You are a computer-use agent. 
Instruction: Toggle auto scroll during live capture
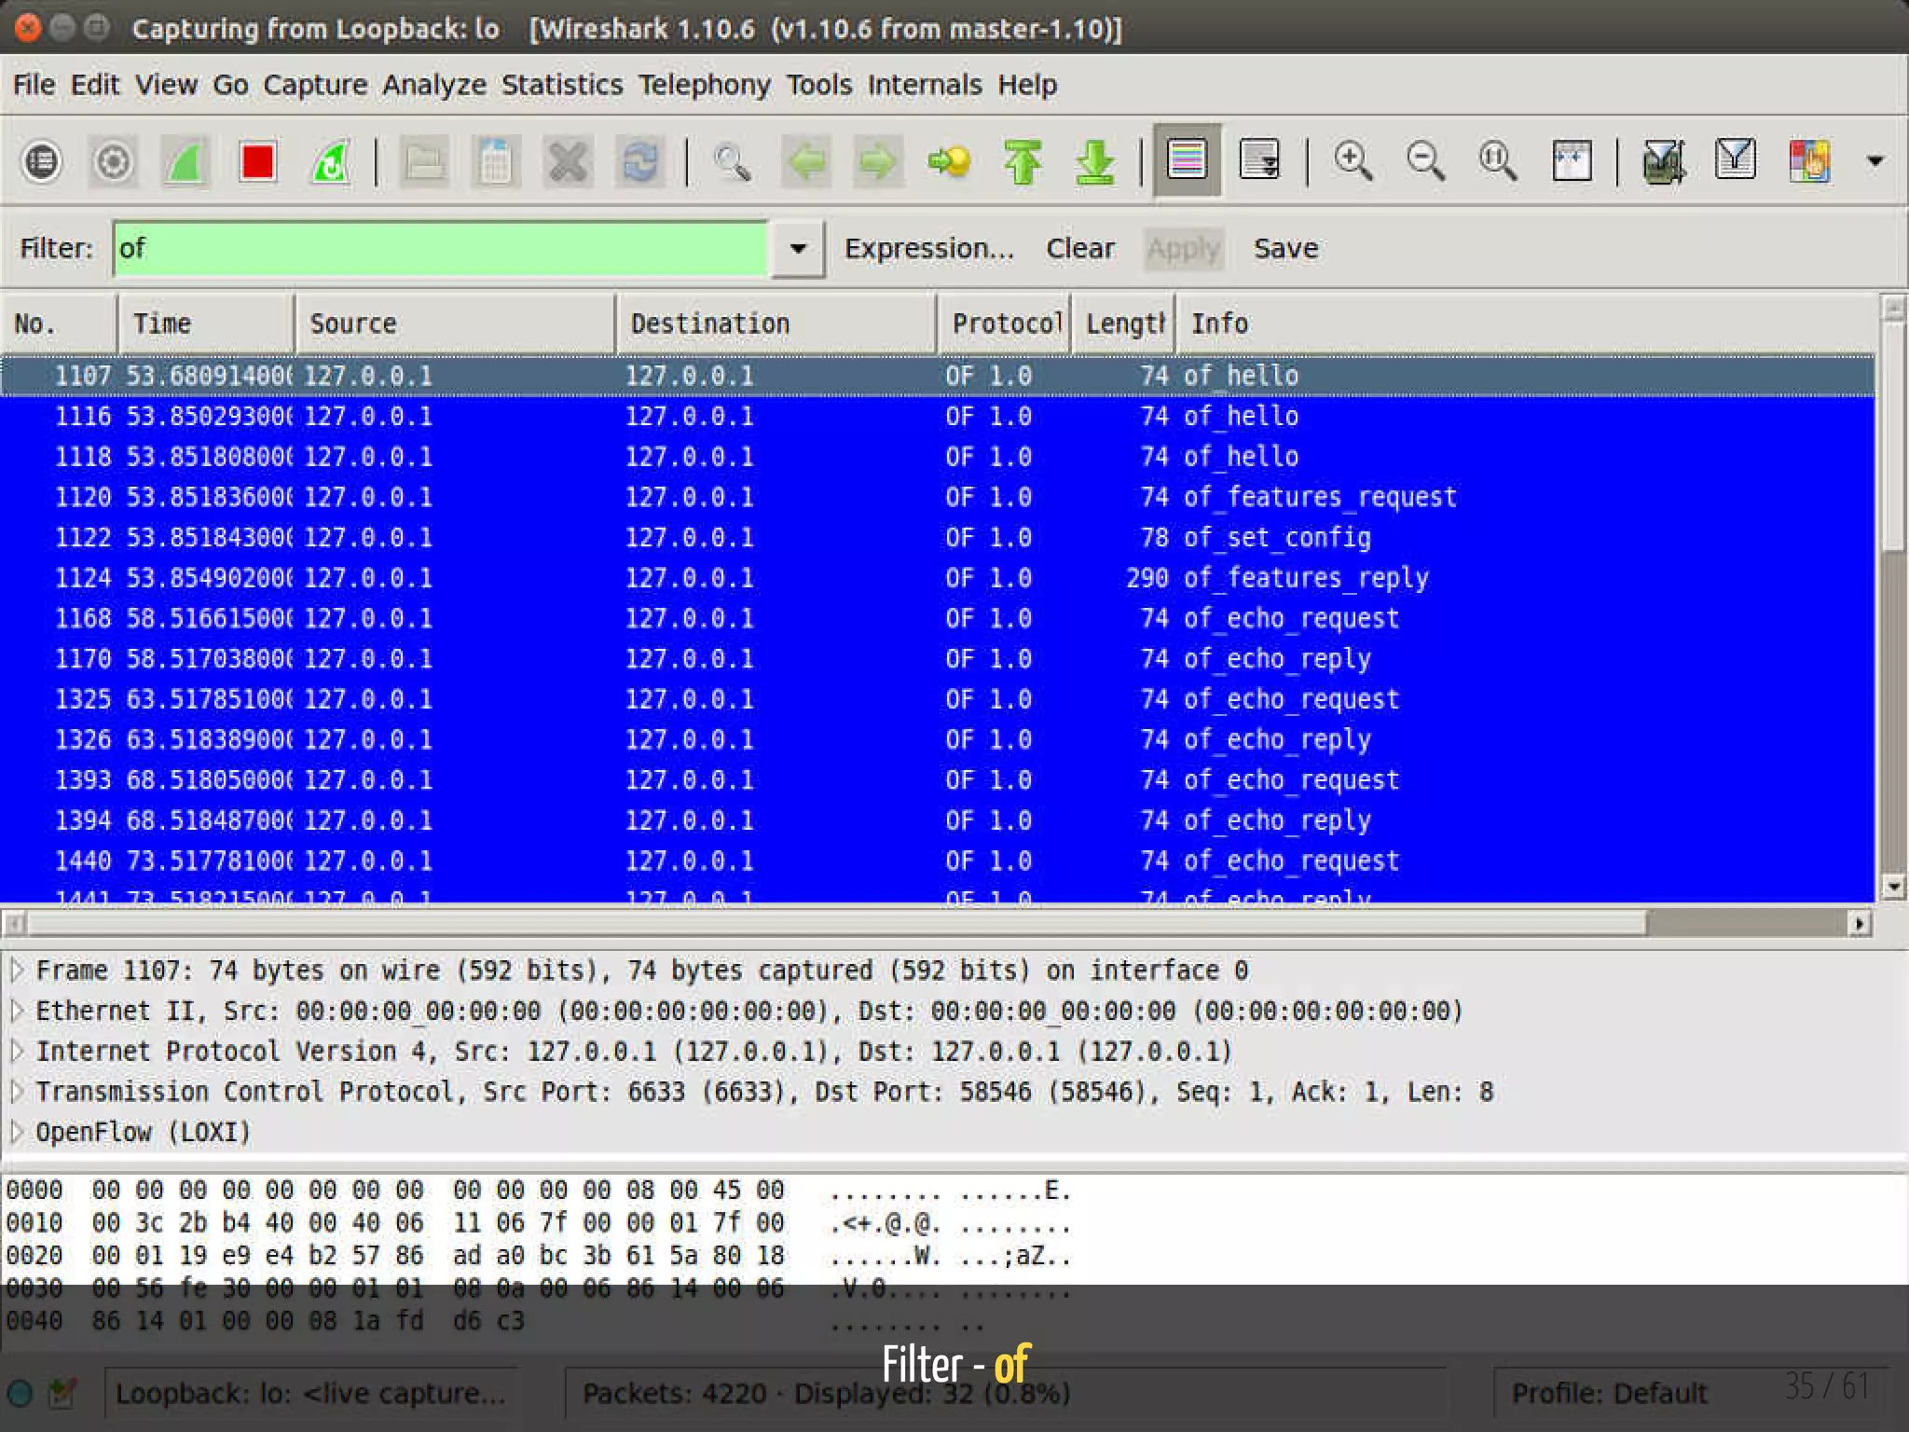[x=1259, y=161]
